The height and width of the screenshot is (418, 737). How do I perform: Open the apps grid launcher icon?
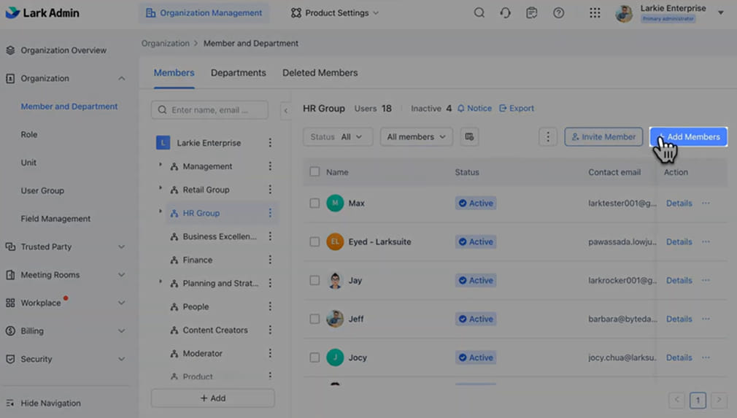tap(595, 13)
